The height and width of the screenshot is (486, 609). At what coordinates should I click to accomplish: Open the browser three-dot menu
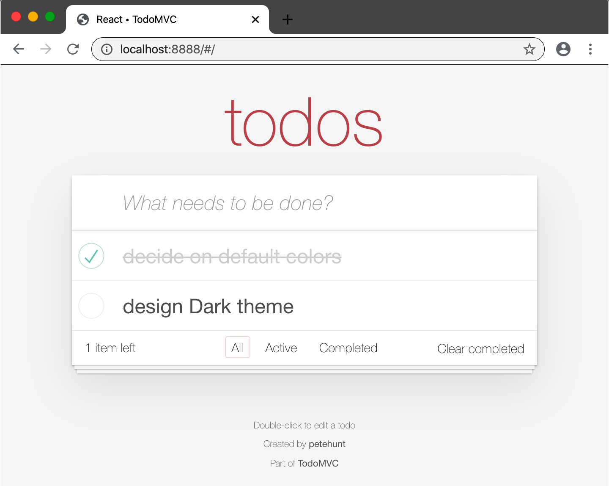pos(590,49)
